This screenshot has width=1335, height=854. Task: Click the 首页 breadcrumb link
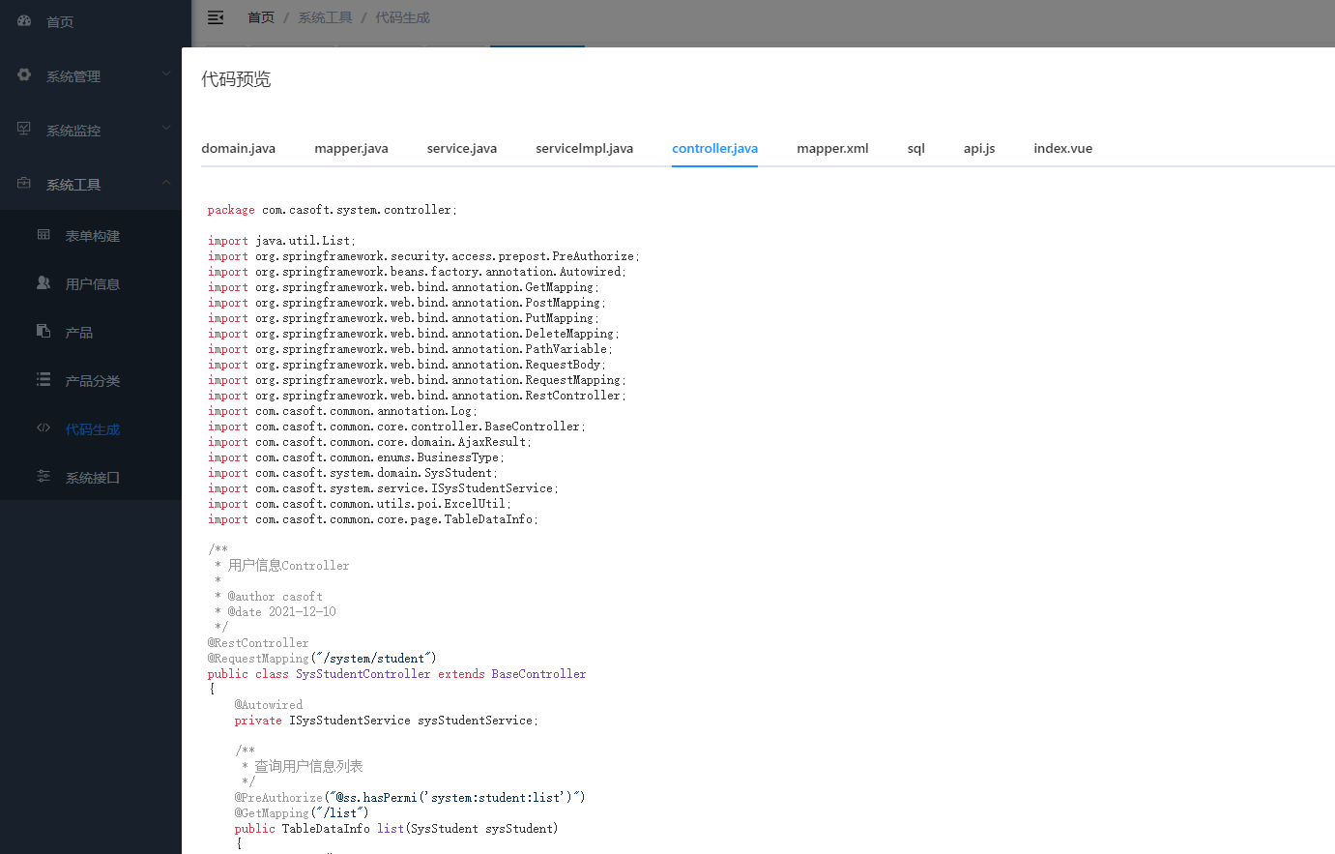pos(261,17)
